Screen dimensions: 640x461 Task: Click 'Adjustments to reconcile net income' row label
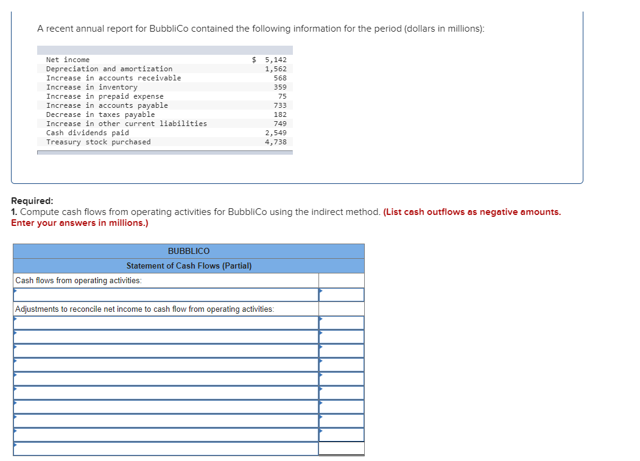pyautogui.click(x=144, y=309)
